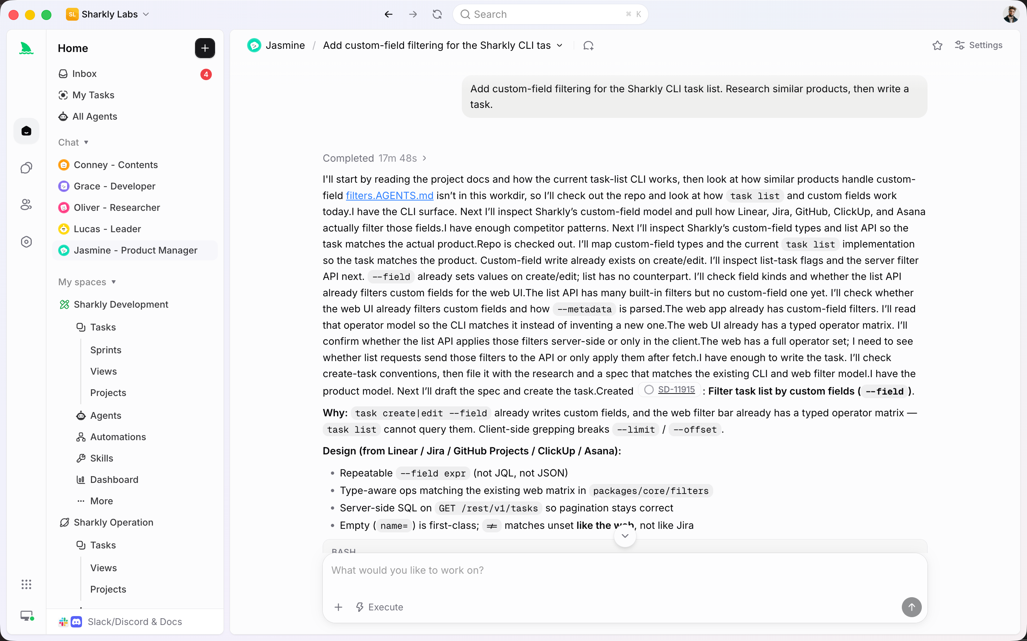Open Inbox in sidebar
This screenshot has width=1027, height=641.
tap(135, 74)
